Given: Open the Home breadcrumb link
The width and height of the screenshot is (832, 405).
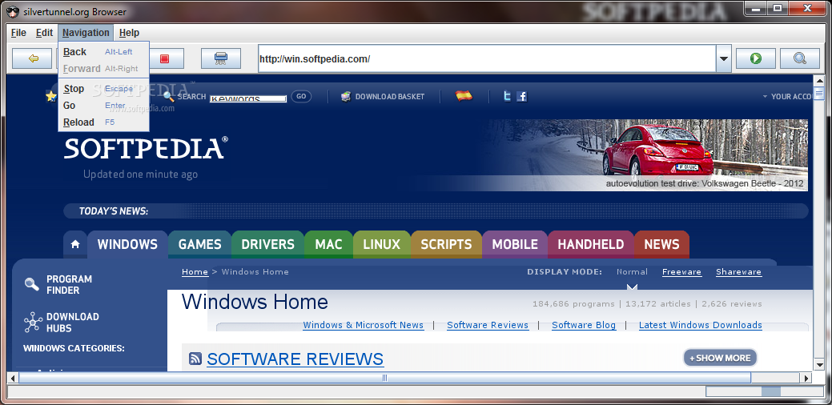Looking at the screenshot, I should (x=195, y=272).
